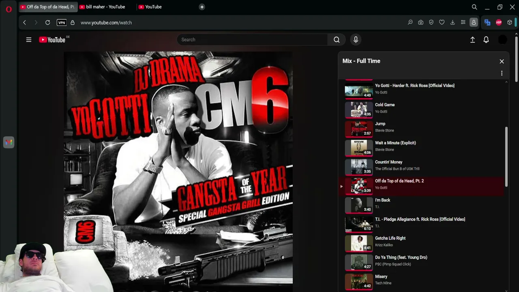Click the 'Mix - Full Time' playlist title

pyautogui.click(x=361, y=61)
